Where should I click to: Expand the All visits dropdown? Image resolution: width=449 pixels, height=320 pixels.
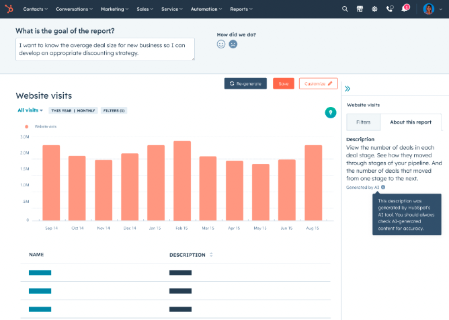30,110
